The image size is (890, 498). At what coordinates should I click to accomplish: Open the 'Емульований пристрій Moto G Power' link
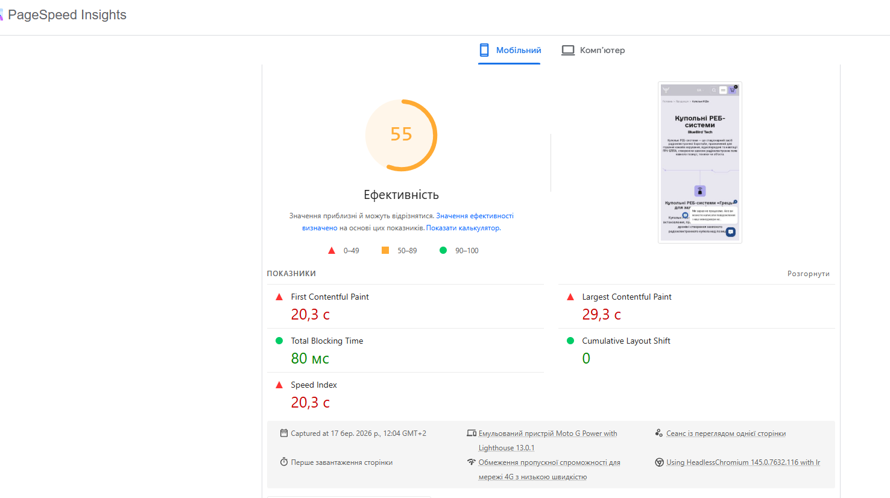(548, 441)
